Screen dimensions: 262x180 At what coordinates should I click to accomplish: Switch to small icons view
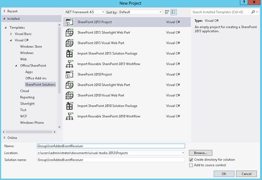click(167, 12)
